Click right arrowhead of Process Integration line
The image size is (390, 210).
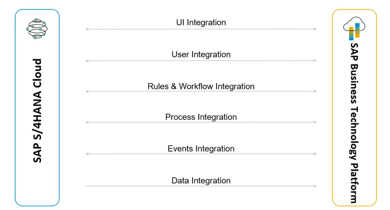[x=315, y=122]
